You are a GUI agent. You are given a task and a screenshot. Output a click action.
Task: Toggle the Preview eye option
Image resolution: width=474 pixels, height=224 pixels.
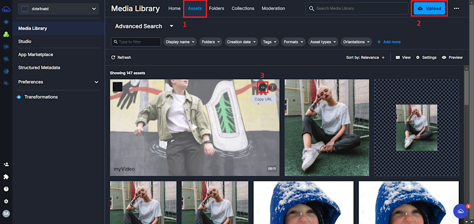(x=452, y=57)
